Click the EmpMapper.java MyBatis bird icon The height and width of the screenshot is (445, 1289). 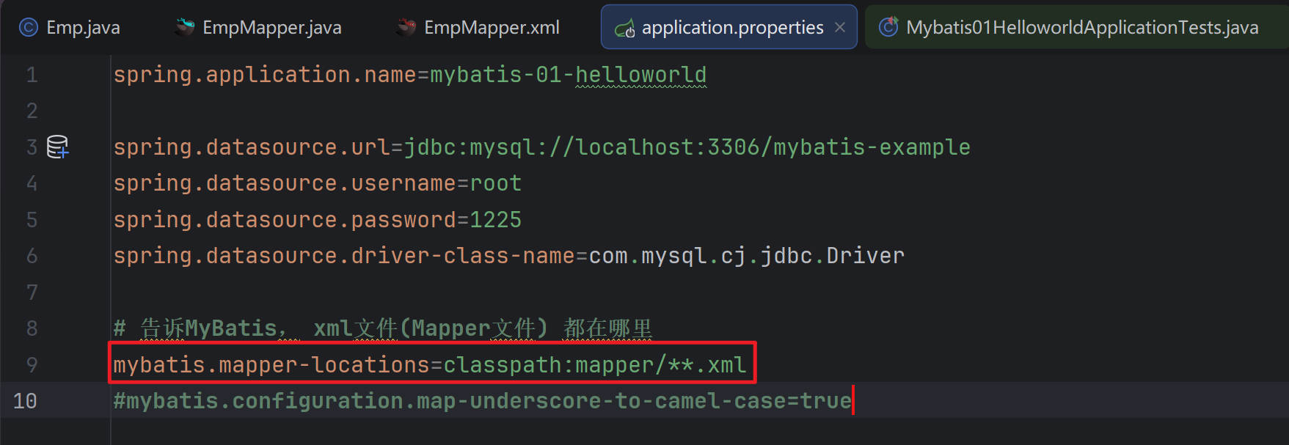(185, 28)
